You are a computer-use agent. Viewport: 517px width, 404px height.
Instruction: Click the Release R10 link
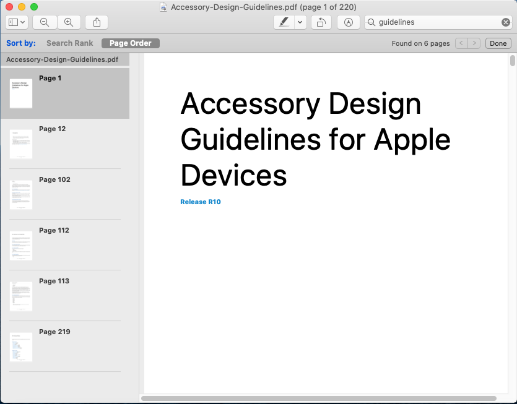click(x=201, y=202)
